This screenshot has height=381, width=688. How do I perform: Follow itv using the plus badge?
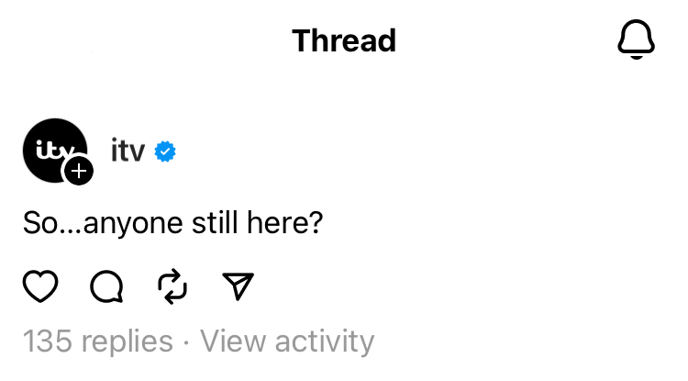78,171
